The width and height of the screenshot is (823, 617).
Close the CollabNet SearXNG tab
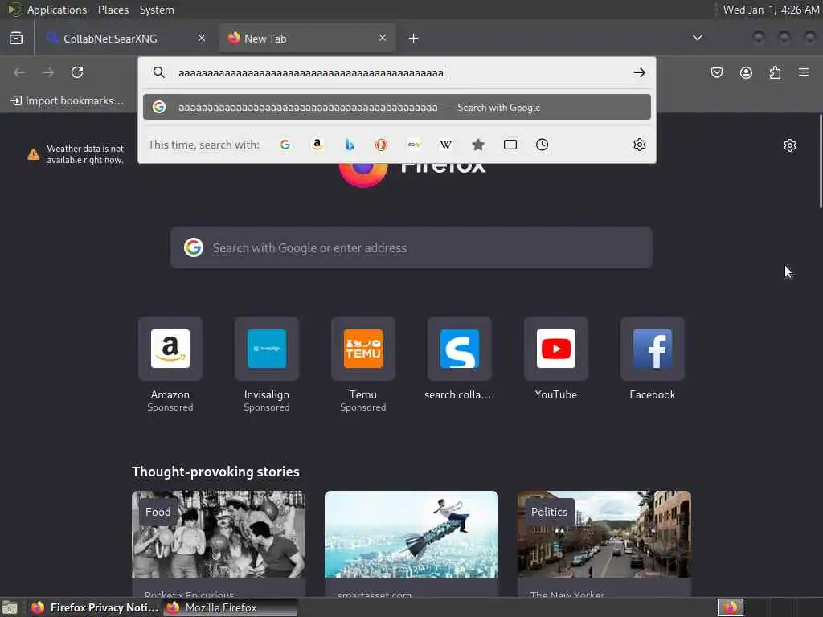202,38
